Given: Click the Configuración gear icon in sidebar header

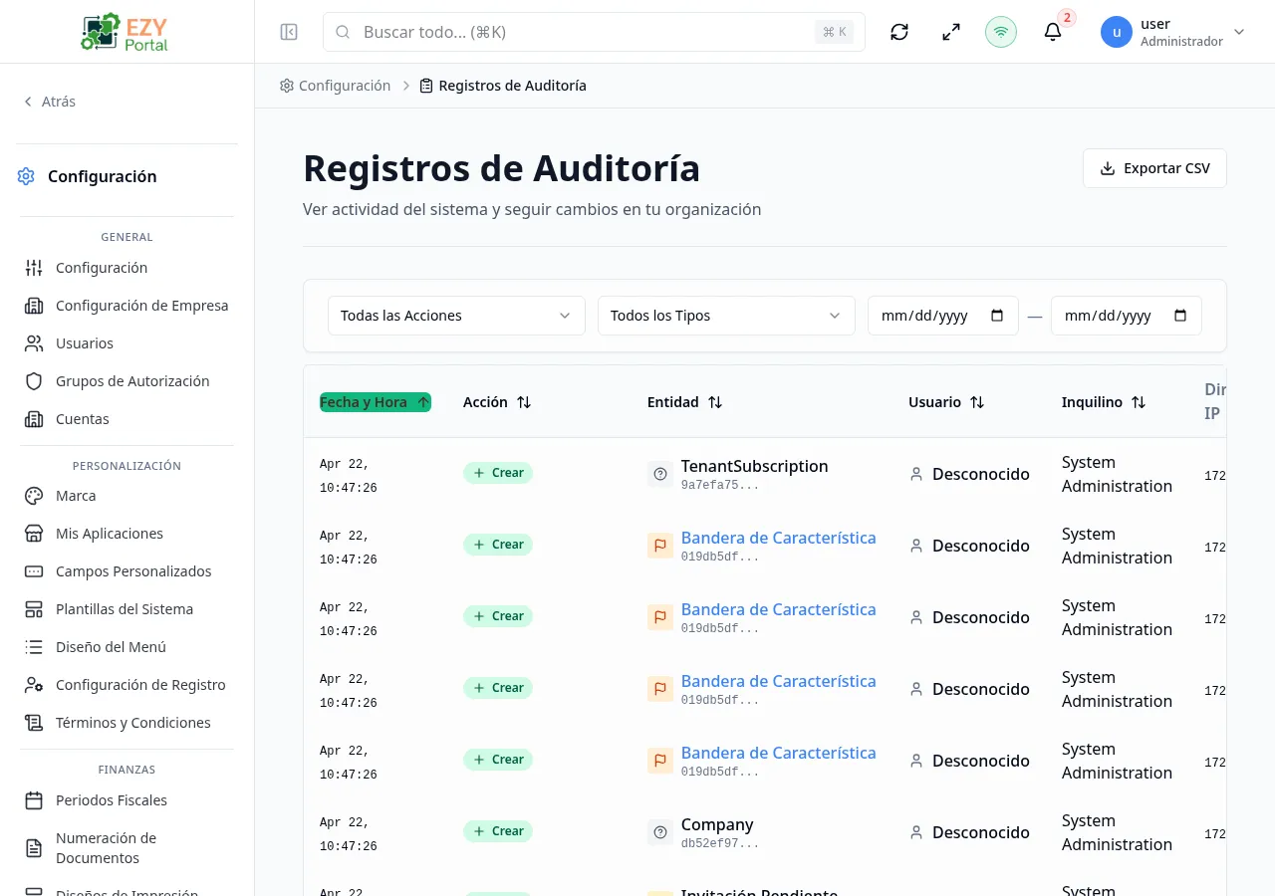Looking at the screenshot, I should click(26, 176).
